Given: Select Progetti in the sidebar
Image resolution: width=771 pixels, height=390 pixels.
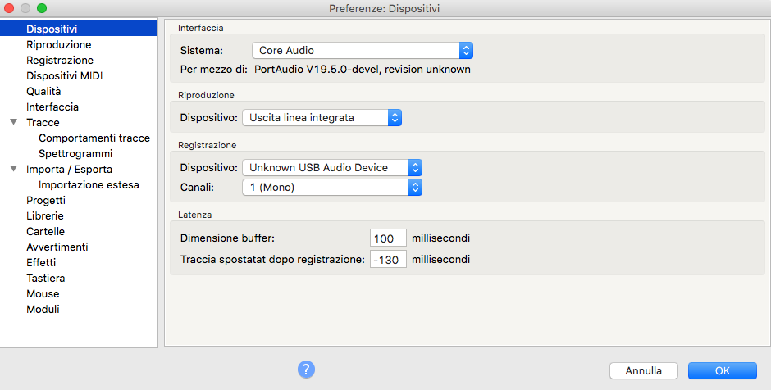Looking at the screenshot, I should tap(46, 201).
